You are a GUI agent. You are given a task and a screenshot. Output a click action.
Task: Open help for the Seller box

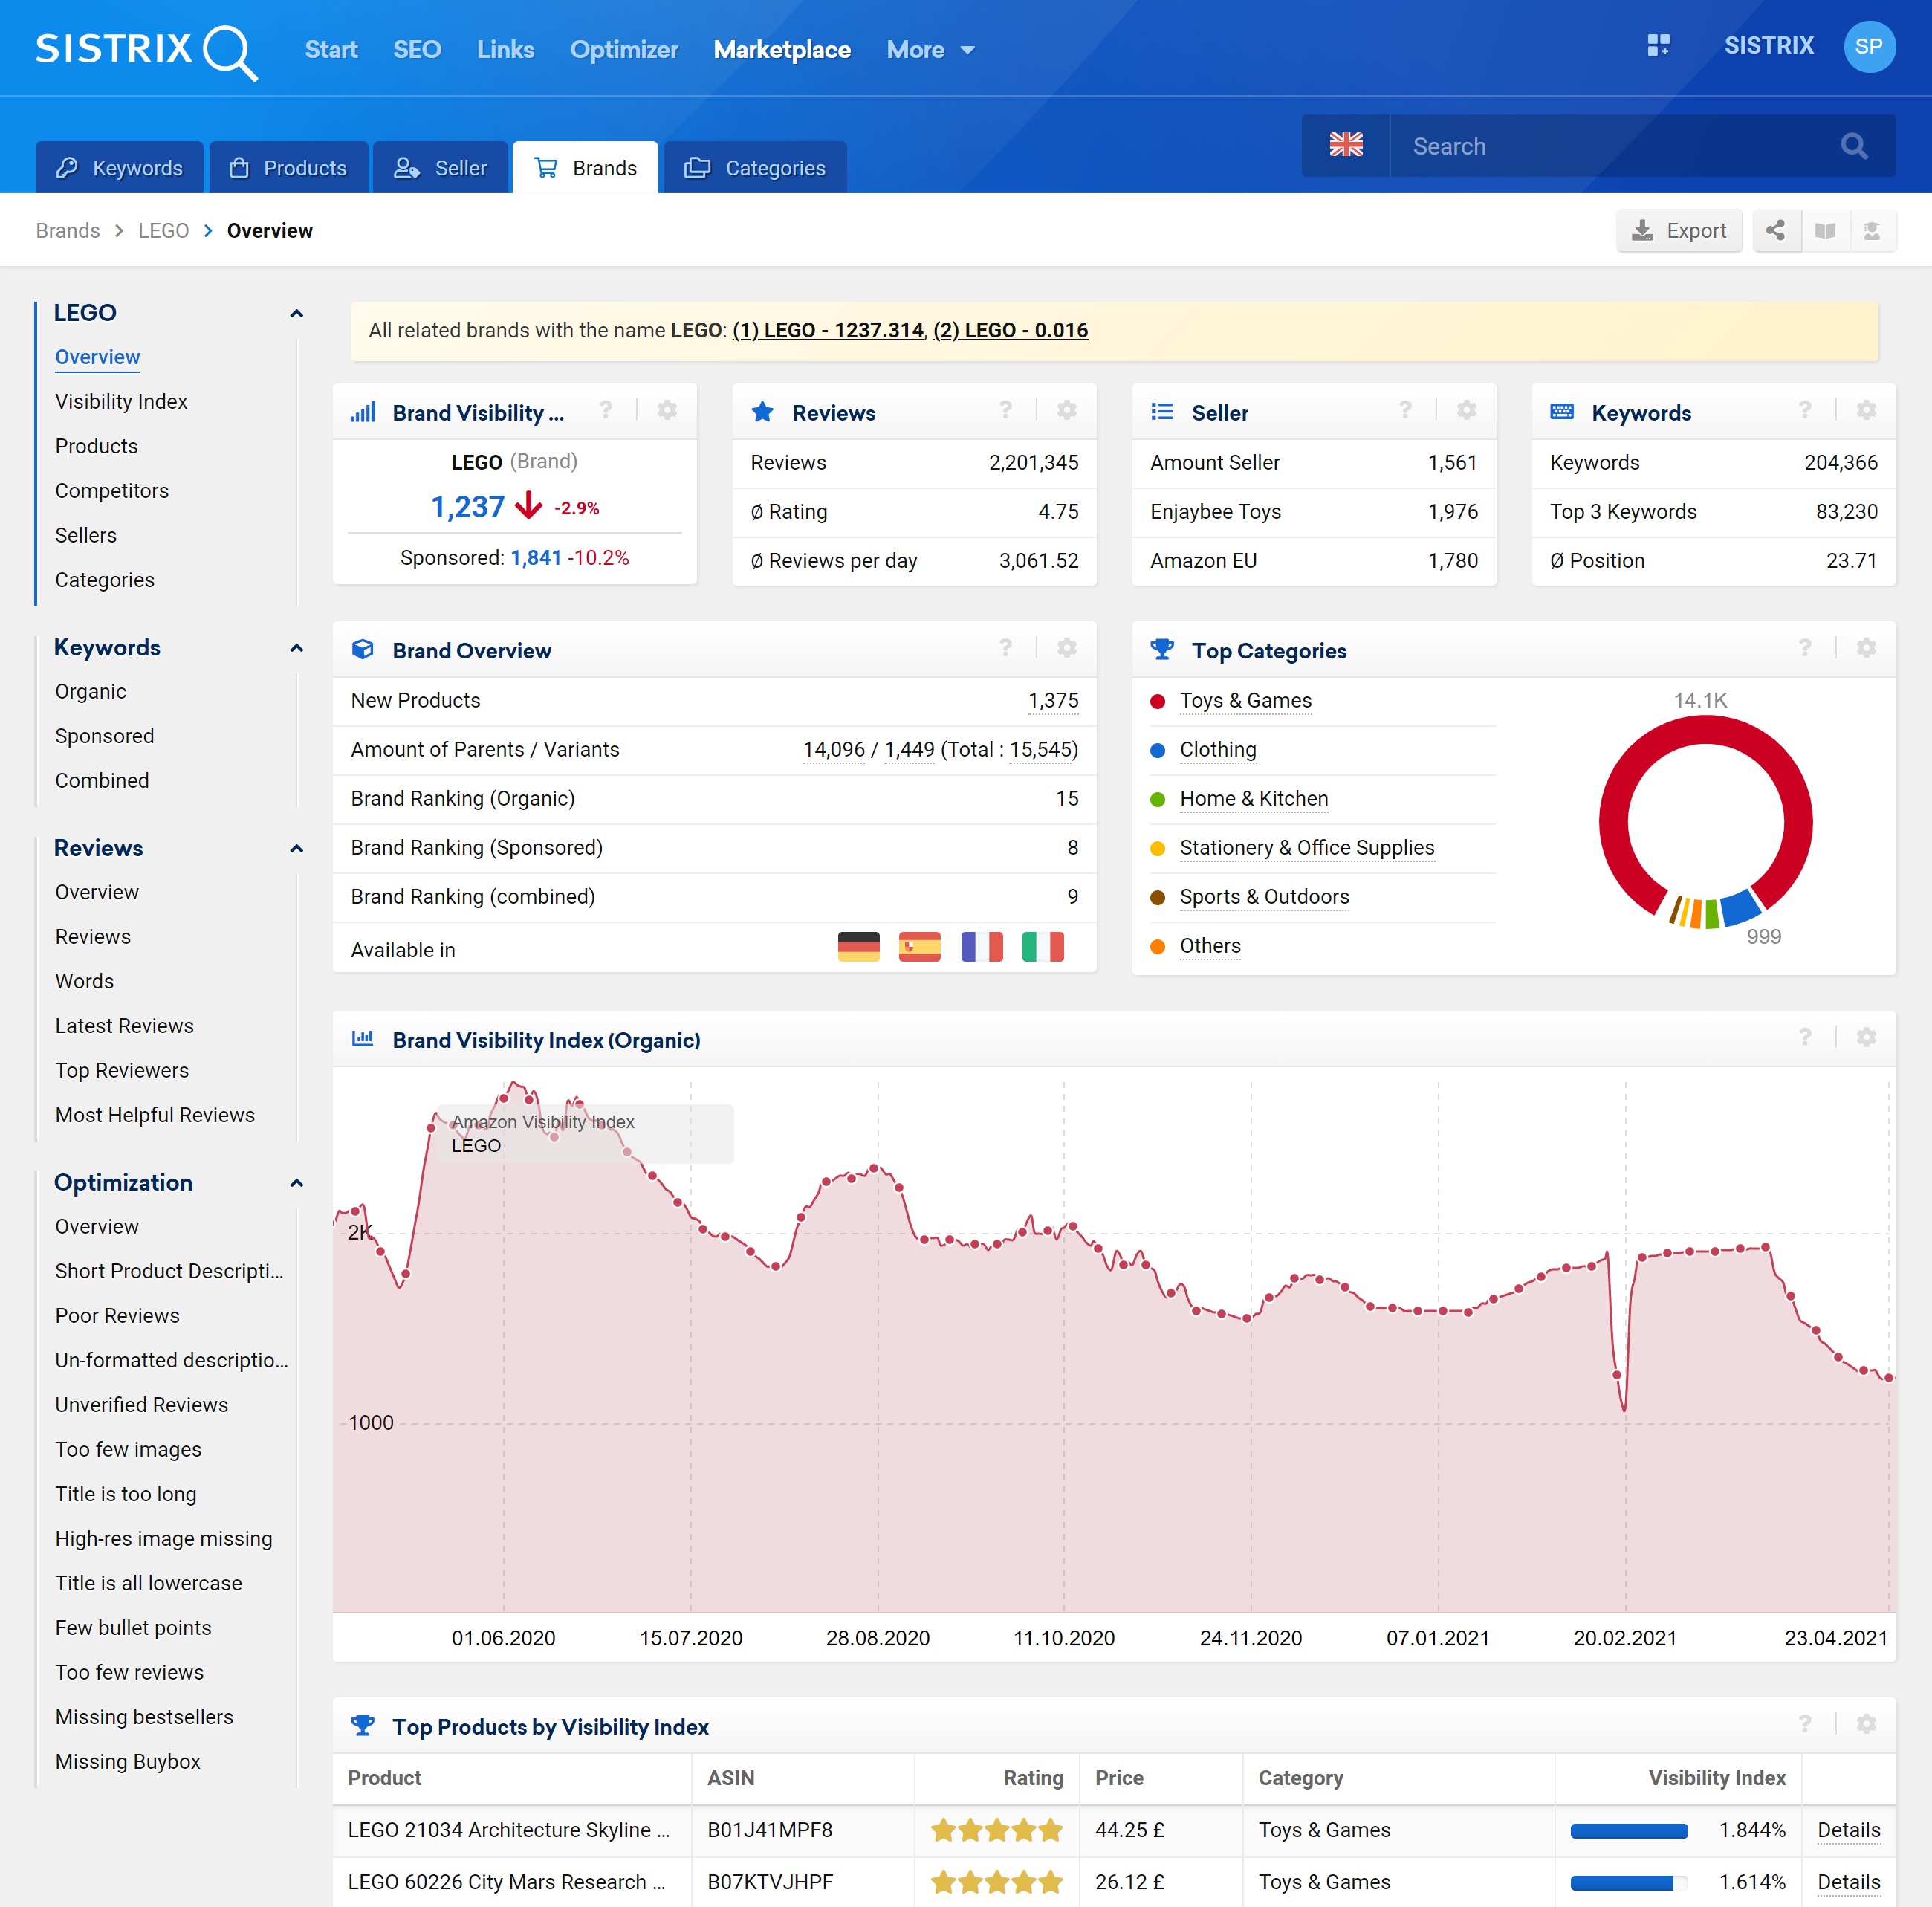tap(1405, 411)
